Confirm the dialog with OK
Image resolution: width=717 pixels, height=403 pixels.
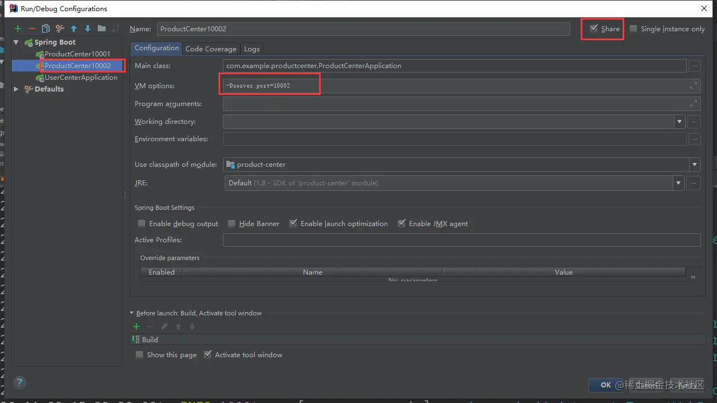[x=606, y=385]
